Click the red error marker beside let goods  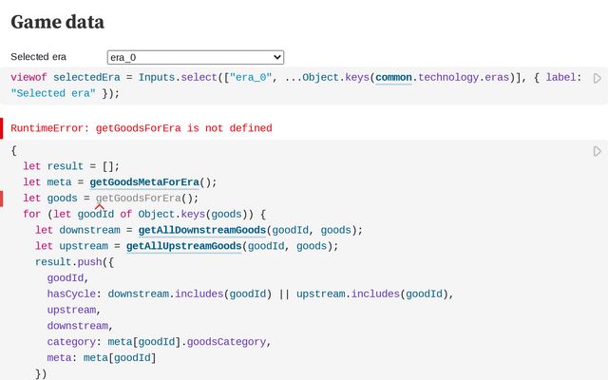click(3, 199)
